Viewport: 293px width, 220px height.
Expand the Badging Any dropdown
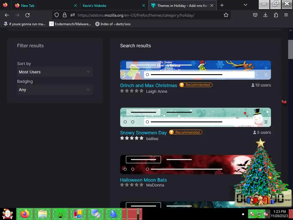(55, 90)
